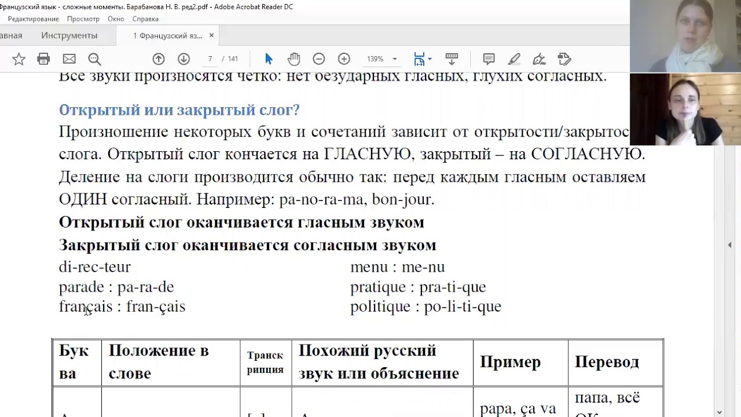Print the document using the printer icon
This screenshot has height=417, width=741.
(43, 59)
